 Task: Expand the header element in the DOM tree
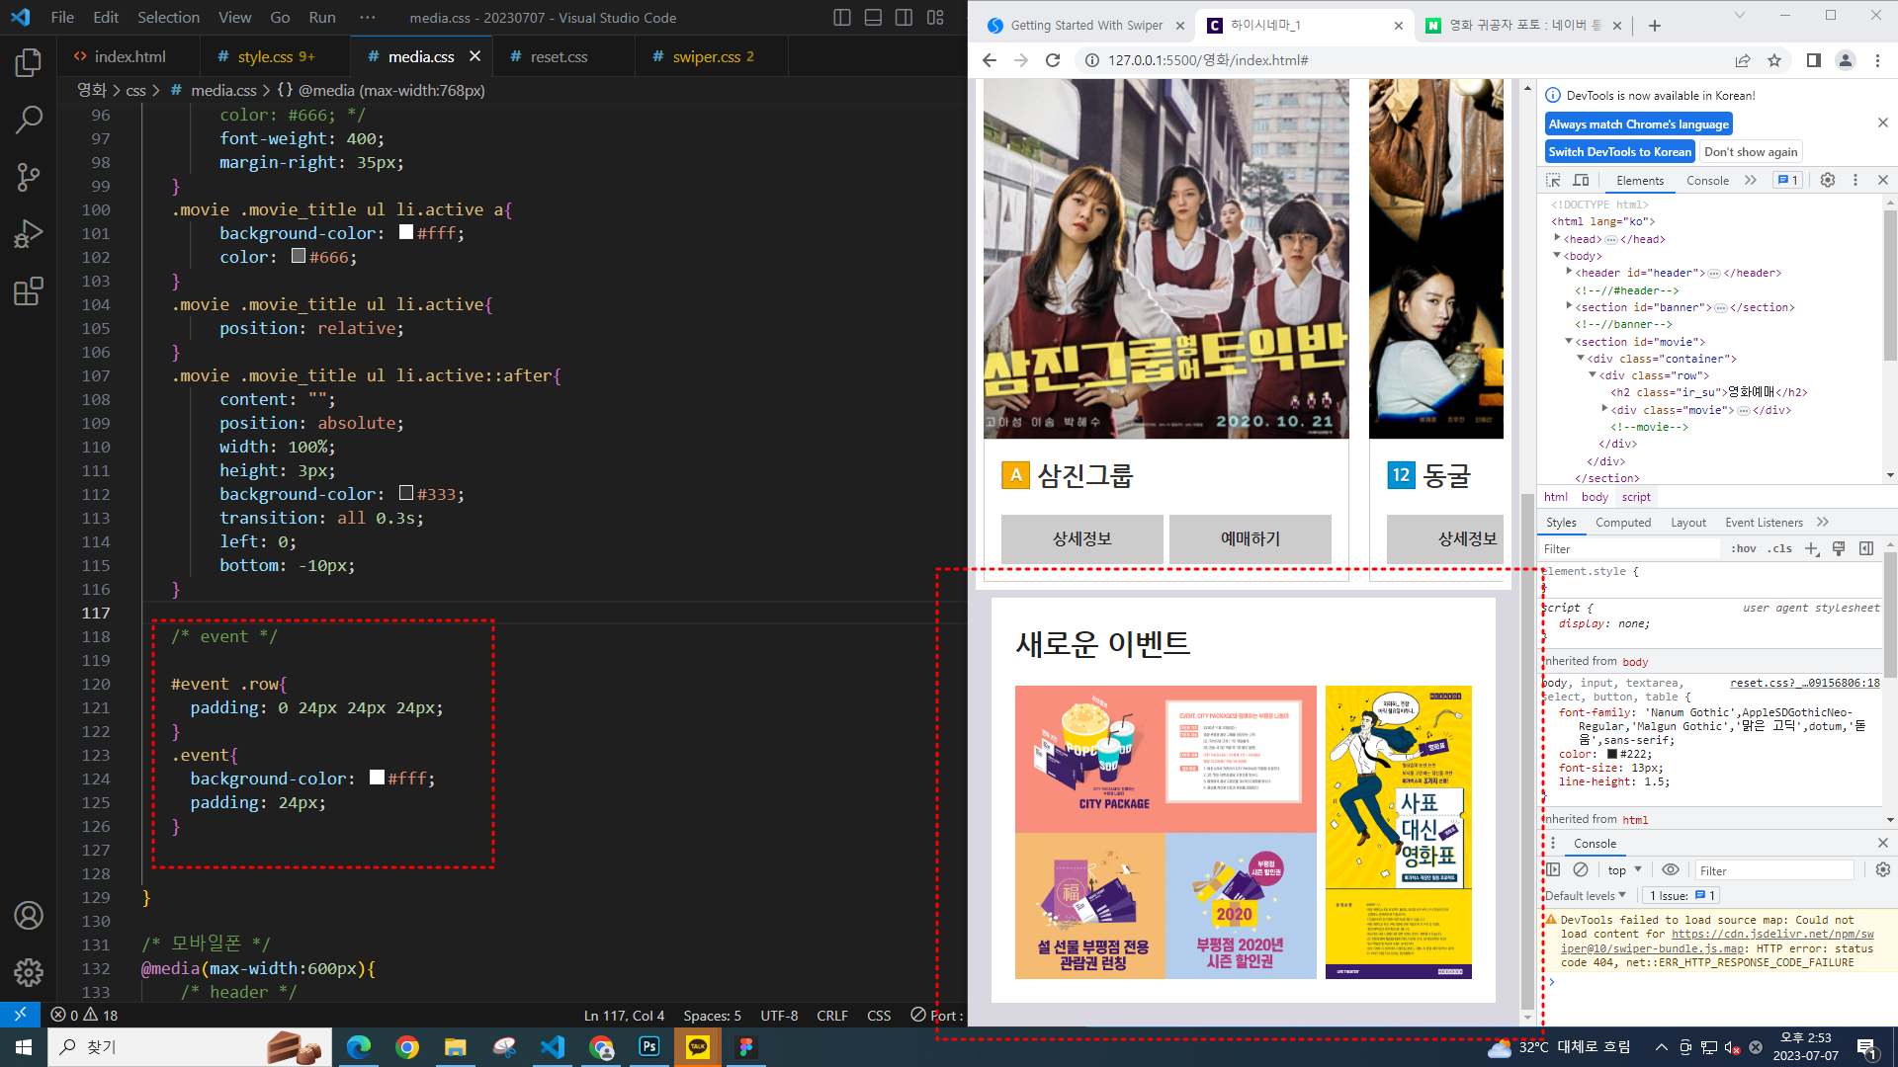click(x=1569, y=272)
